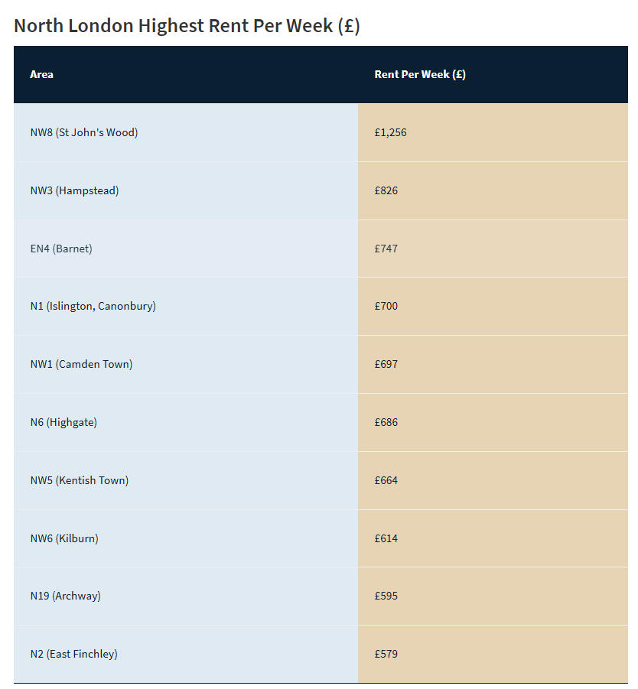The height and width of the screenshot is (689, 638).
Task: Click the NW3 (Hampstead) area cell
Action: click(x=186, y=190)
